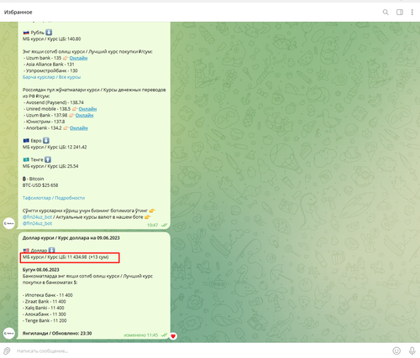
Task: Open 'Барча курслар / Все курсы' link
Action: click(x=51, y=77)
